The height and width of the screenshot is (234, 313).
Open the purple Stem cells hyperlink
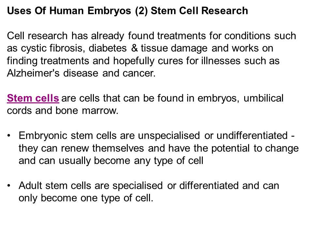pyautogui.click(x=33, y=98)
